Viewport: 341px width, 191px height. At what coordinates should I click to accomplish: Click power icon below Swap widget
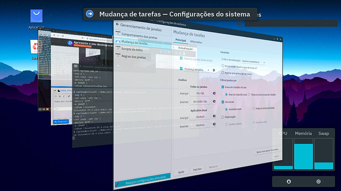pos(318,182)
